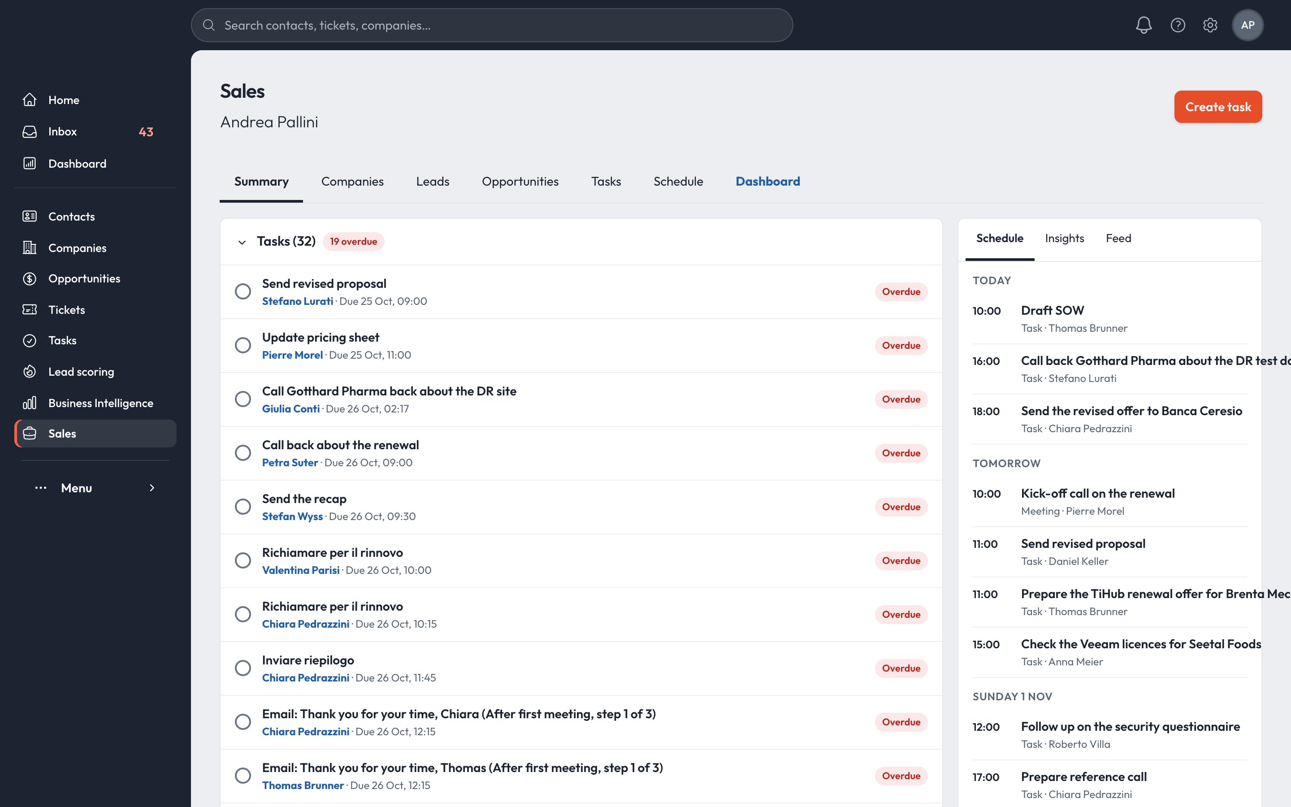Check off Update pricing sheet task
Screen dimensions: 1291x807
[243, 345]
